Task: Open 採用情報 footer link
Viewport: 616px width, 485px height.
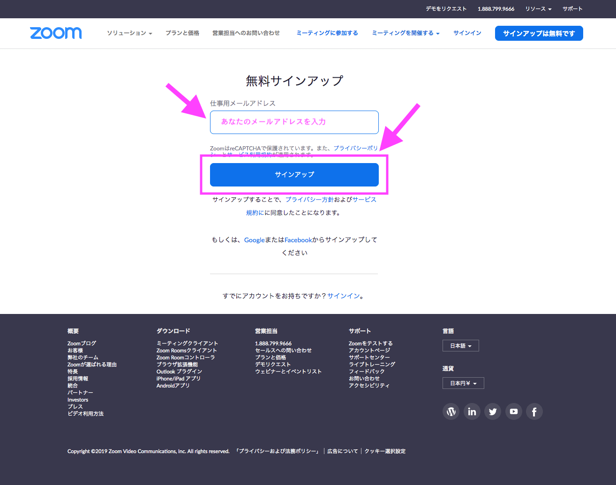Action: (78, 379)
